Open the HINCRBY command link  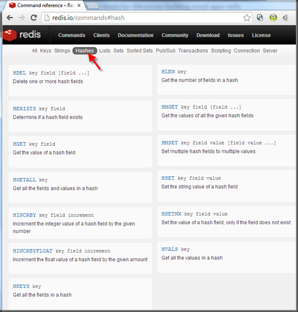click(x=25, y=215)
